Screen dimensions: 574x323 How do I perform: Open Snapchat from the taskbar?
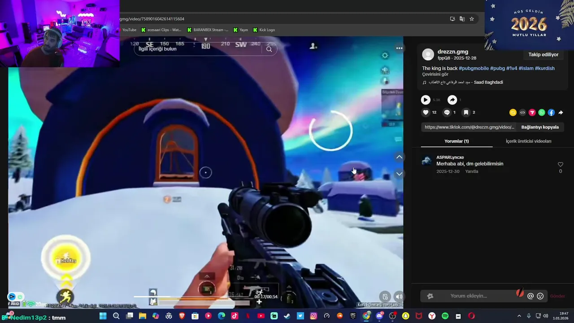click(x=405, y=316)
